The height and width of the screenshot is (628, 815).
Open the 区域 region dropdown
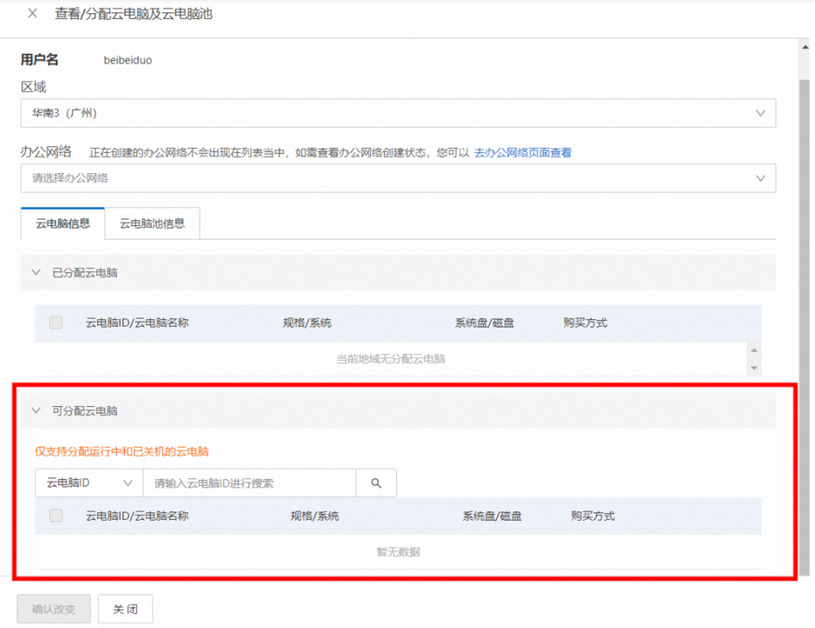[398, 113]
